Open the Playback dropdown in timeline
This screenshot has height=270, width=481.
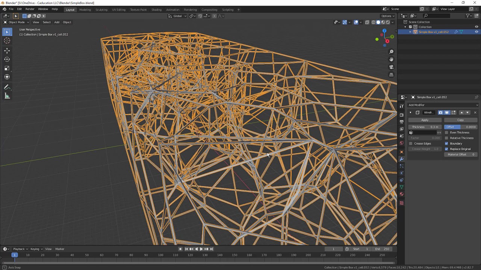[x=21, y=249]
